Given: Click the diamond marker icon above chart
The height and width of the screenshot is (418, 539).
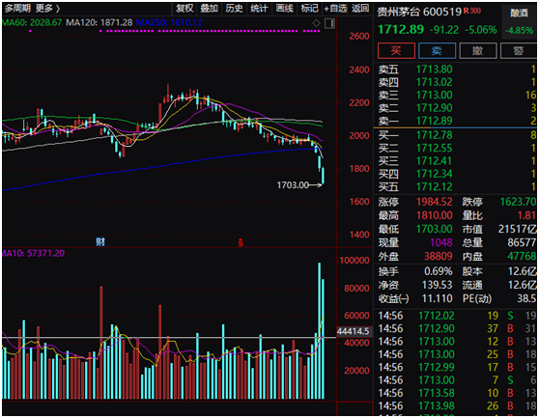Looking at the screenshot, I should [x=316, y=23].
